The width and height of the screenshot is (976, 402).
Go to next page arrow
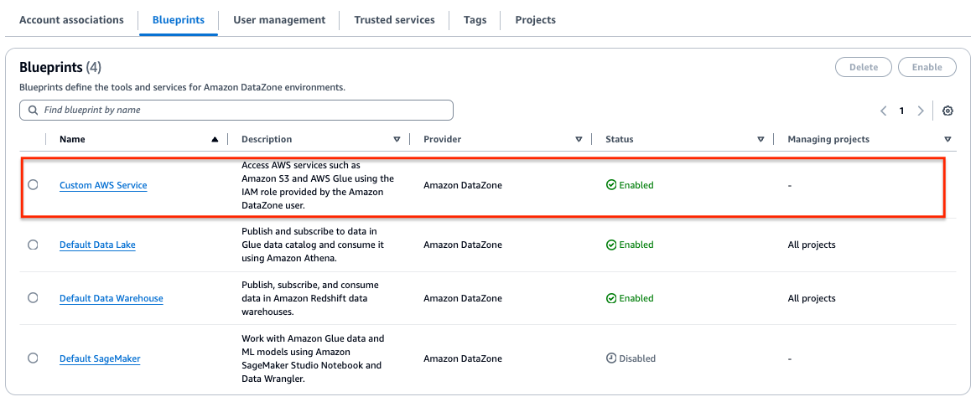921,111
